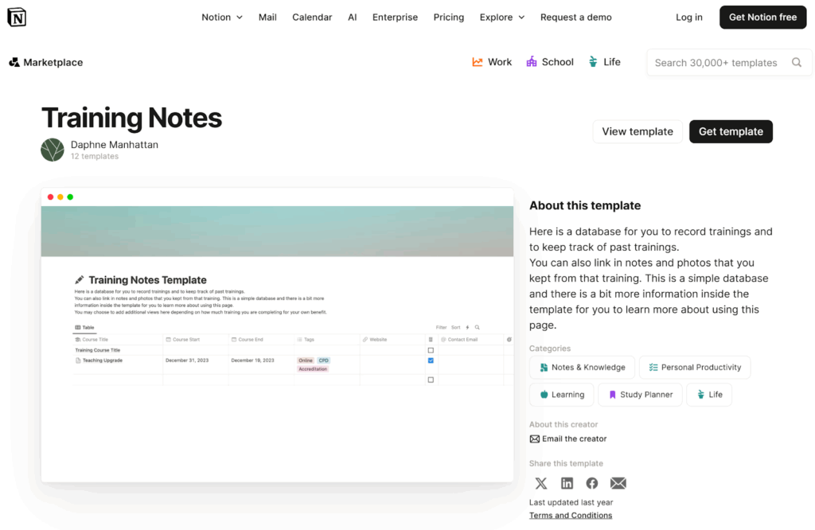Open the Marketplace shapes icon
This screenshot has width=815, height=530.
pos(14,62)
